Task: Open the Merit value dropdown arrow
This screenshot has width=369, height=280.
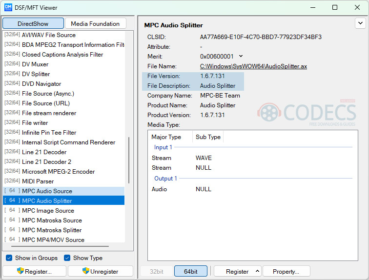Action: tap(241, 56)
